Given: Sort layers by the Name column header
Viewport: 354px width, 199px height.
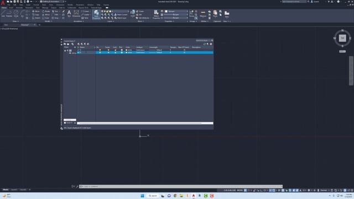Looking at the screenshot, I should (x=87, y=48).
